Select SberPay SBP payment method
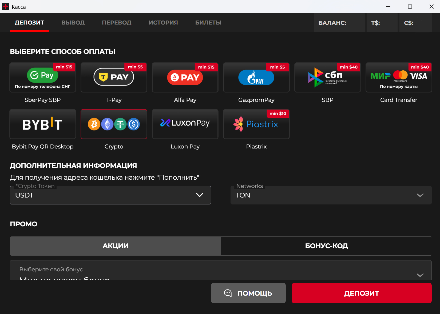The image size is (440, 314). pyautogui.click(x=43, y=78)
